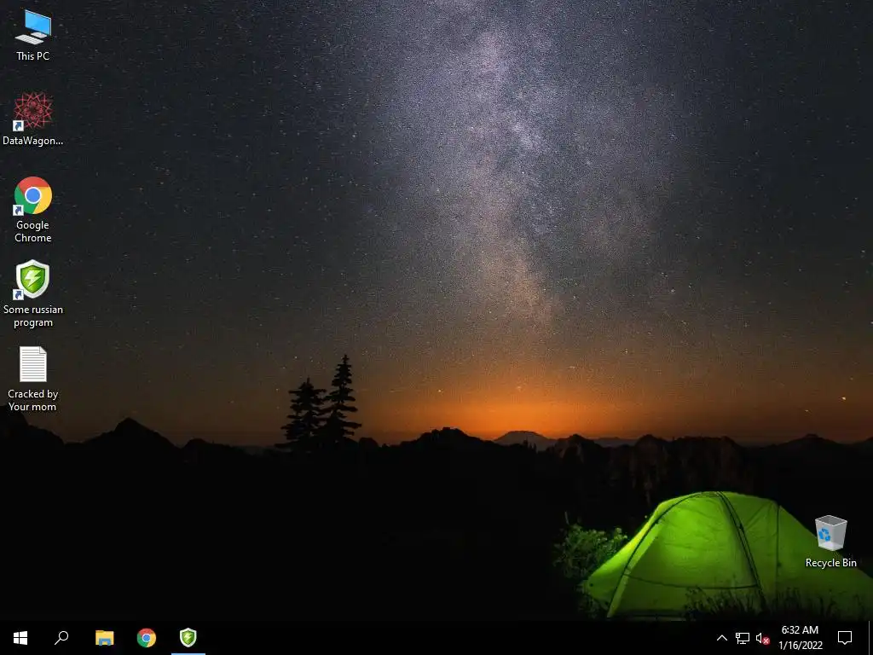
Task: Open the Windows Start menu
Action: [20, 638]
